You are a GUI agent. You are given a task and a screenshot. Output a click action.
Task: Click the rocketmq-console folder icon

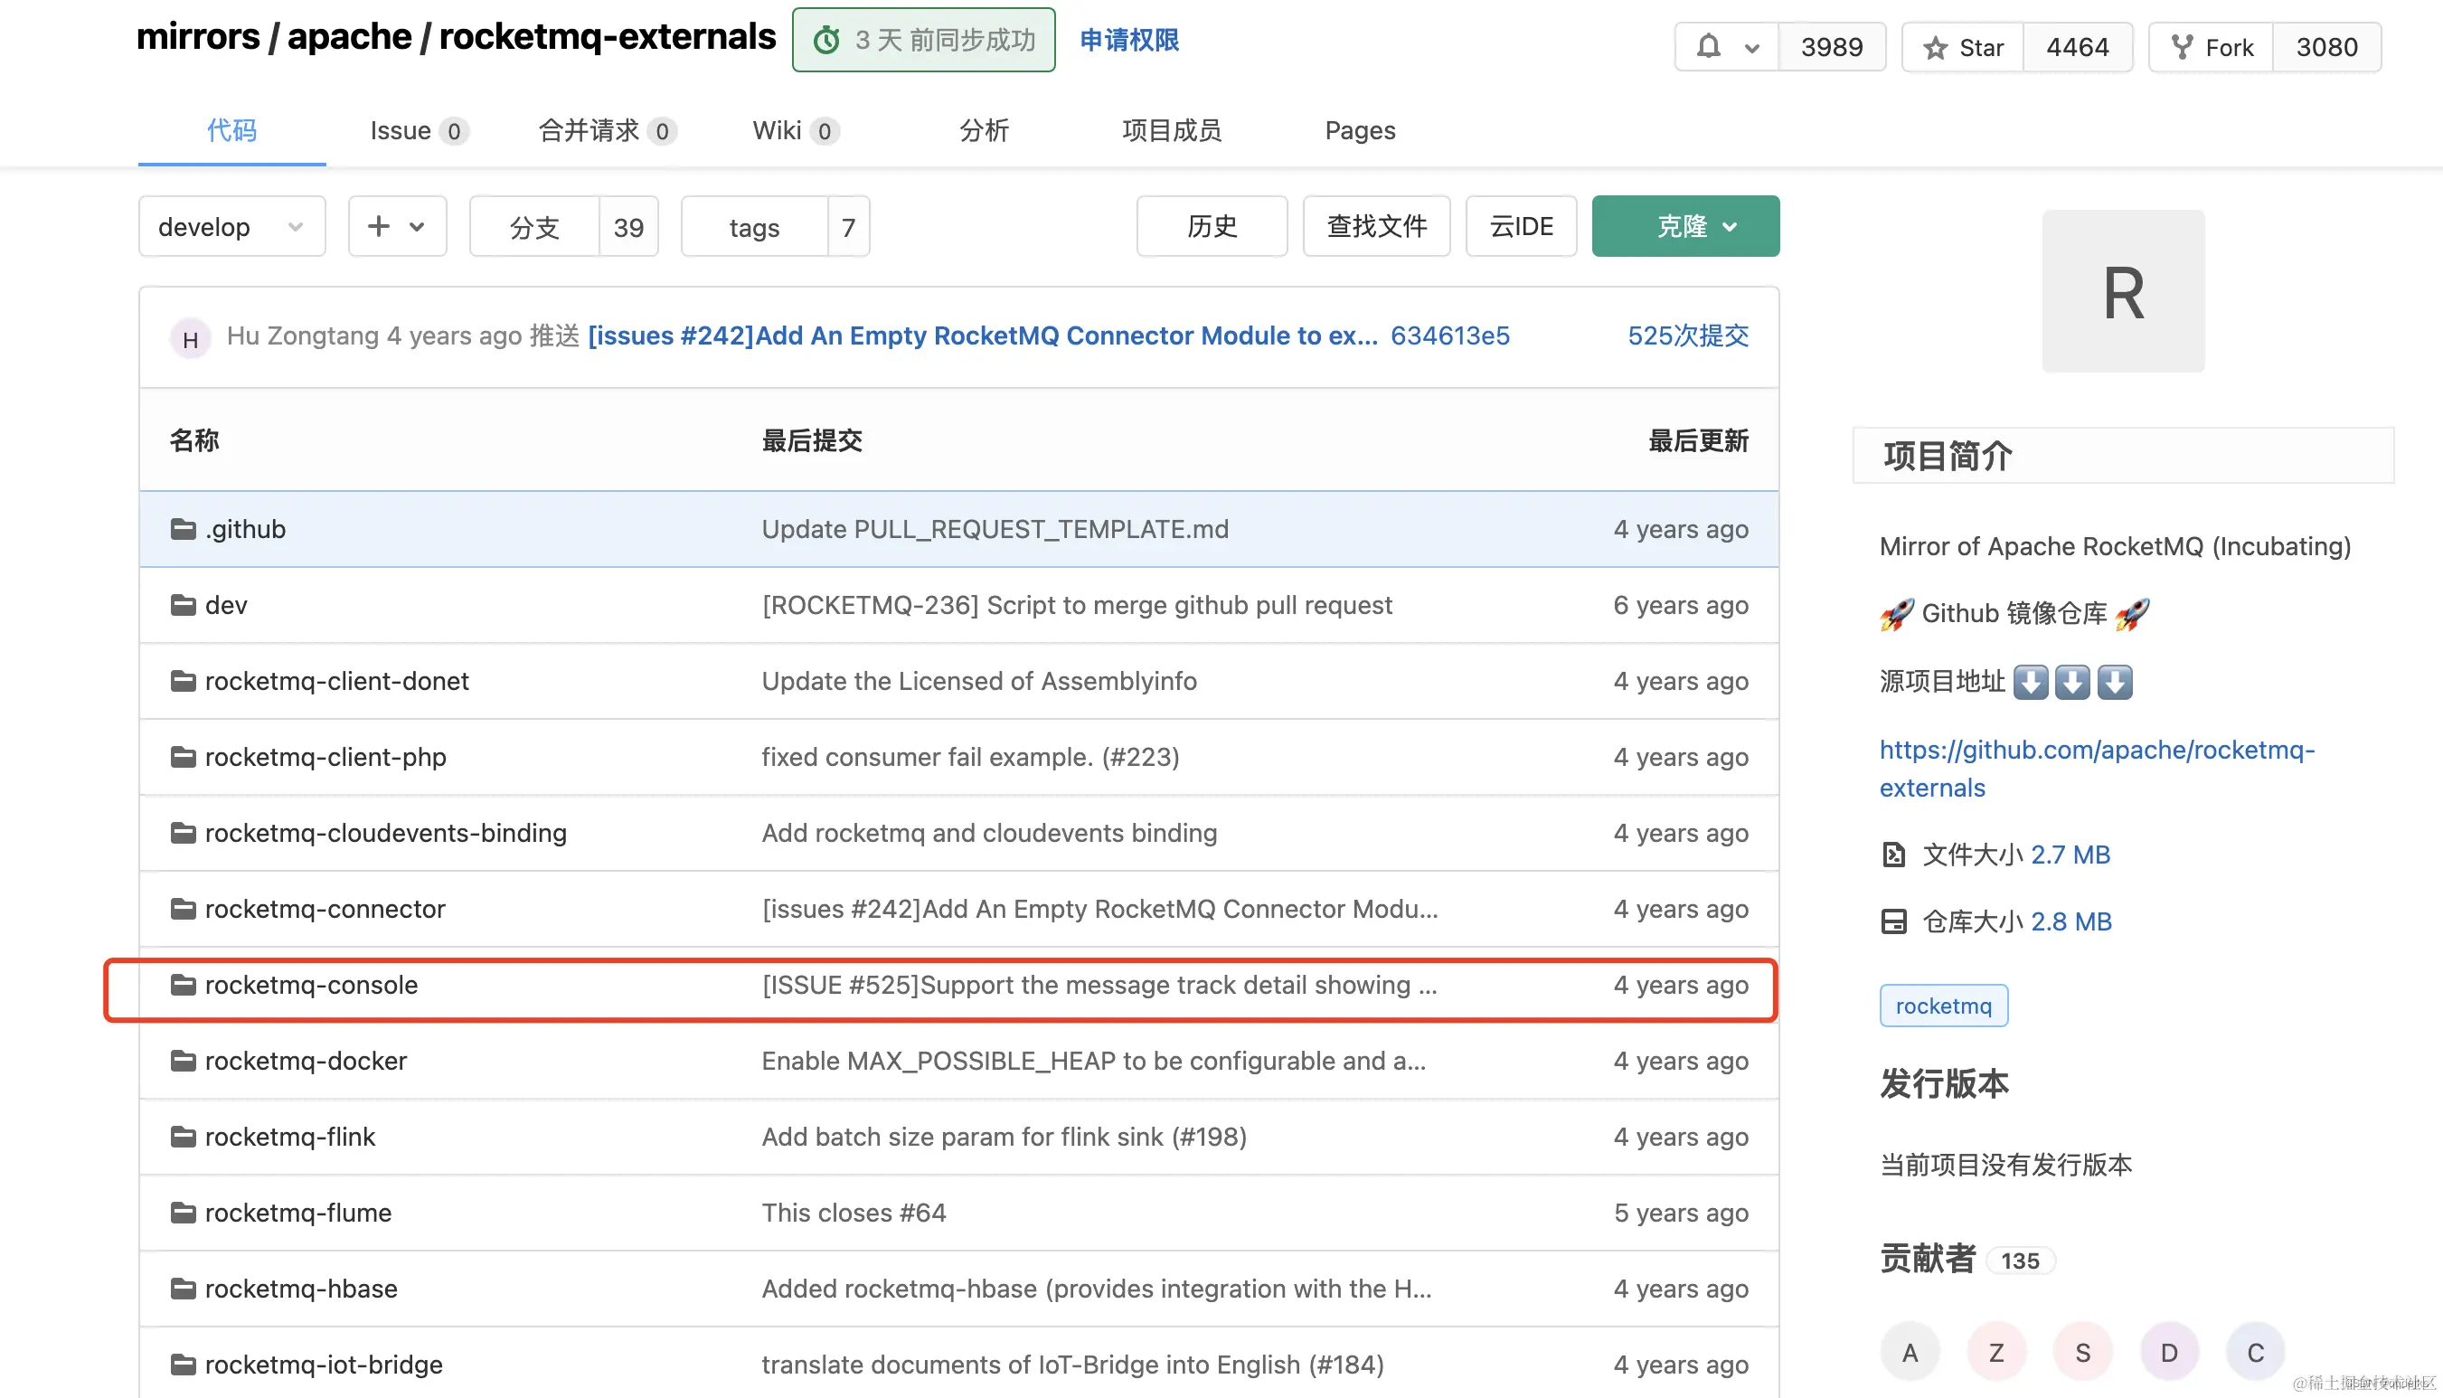coord(184,984)
